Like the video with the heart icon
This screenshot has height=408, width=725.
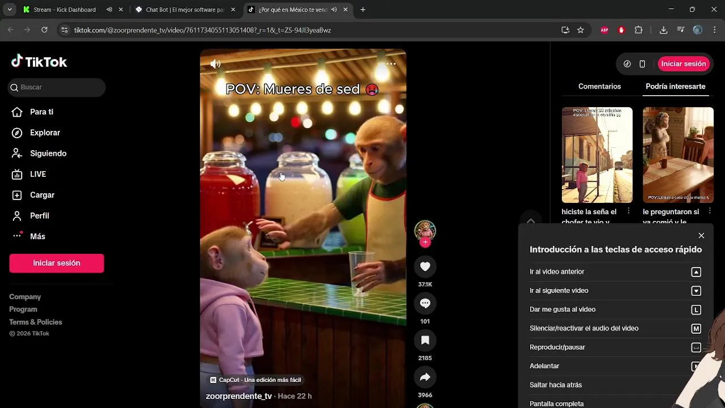pyautogui.click(x=425, y=266)
